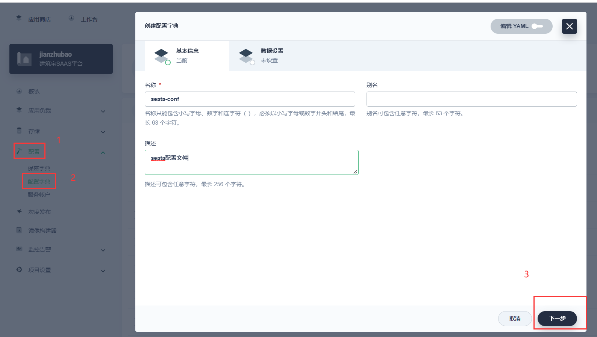Viewport: 597px width, 337px height.
Task: Click the 下一步 button
Action: (557, 318)
